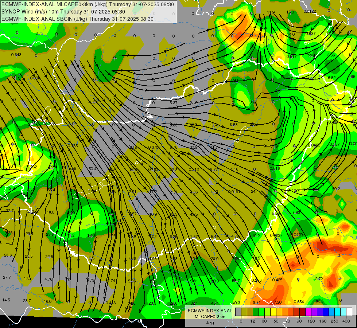Click the map value '13.0'
The width and height of the screenshot is (357, 328).
click(91, 235)
